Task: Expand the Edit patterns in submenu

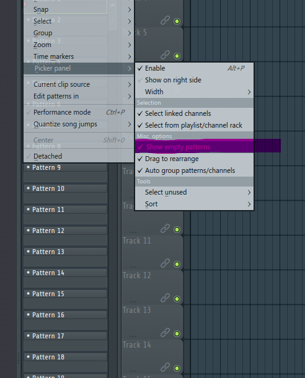Action: click(79, 96)
